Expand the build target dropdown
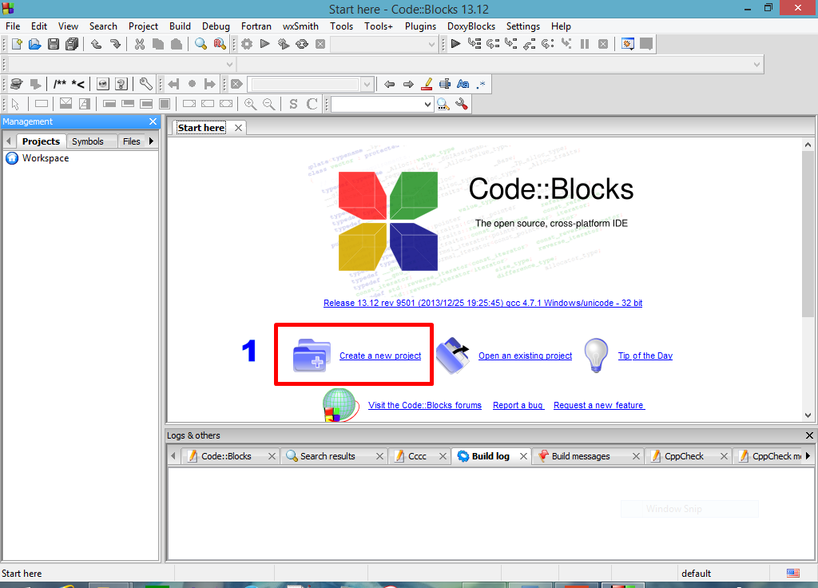This screenshot has width=818, height=588. tap(431, 45)
